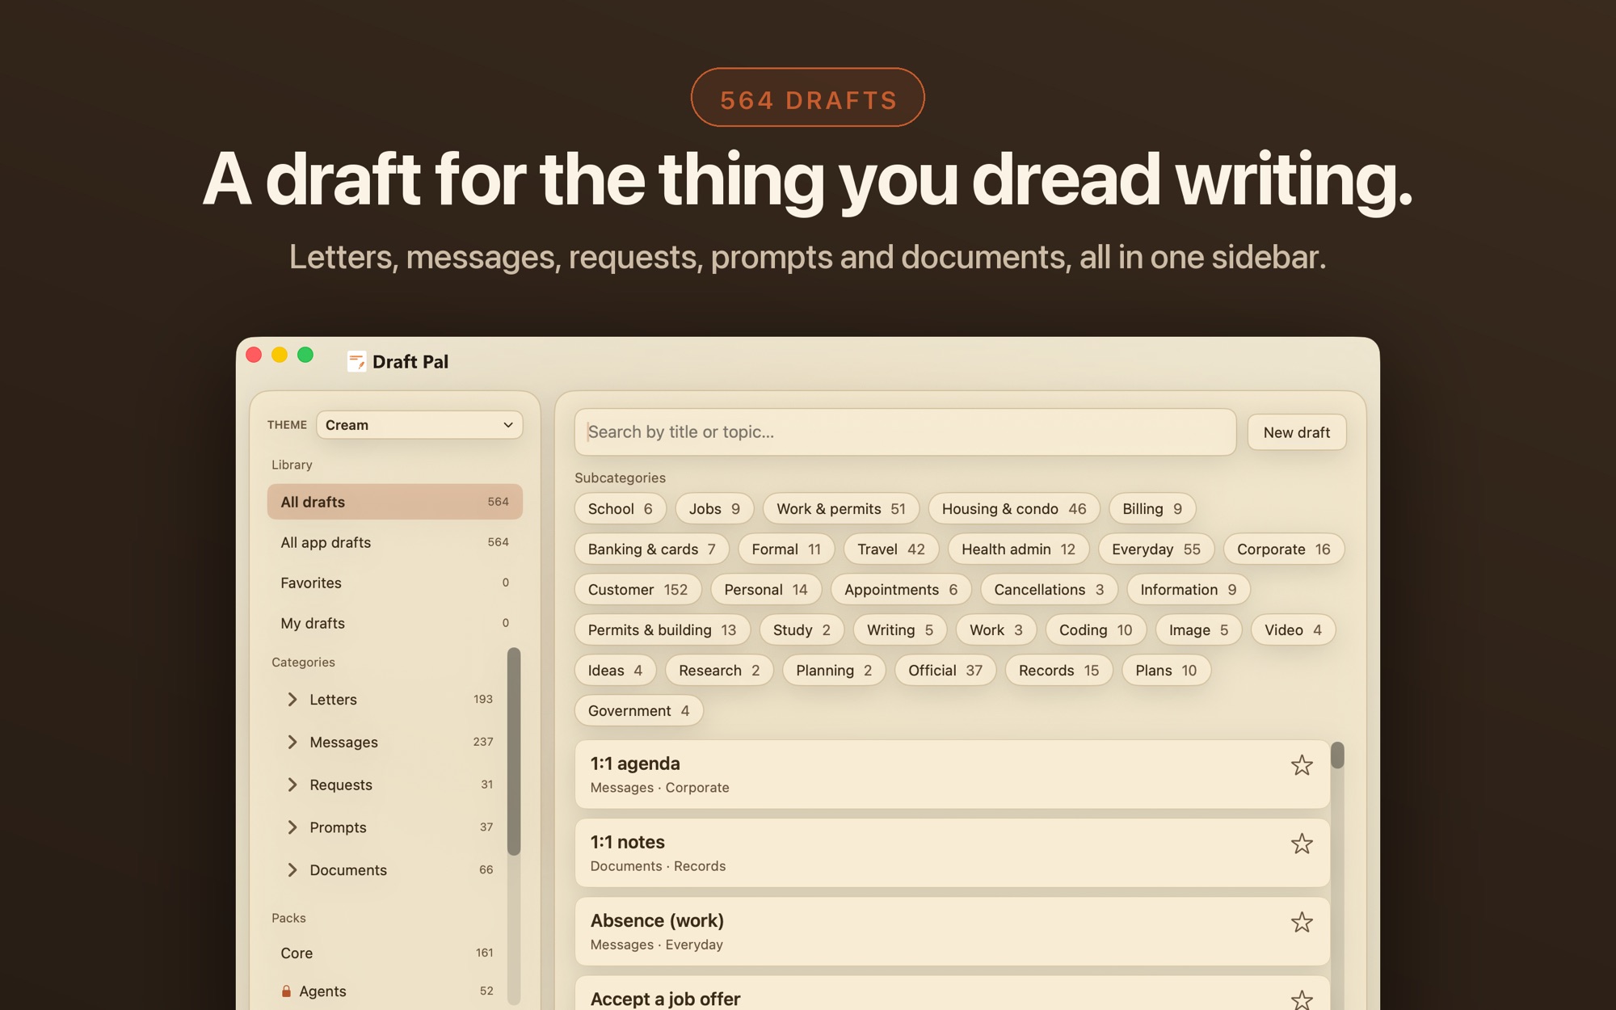Expand the Prompts category chevron
The width and height of the screenshot is (1616, 1010).
[x=292, y=827]
